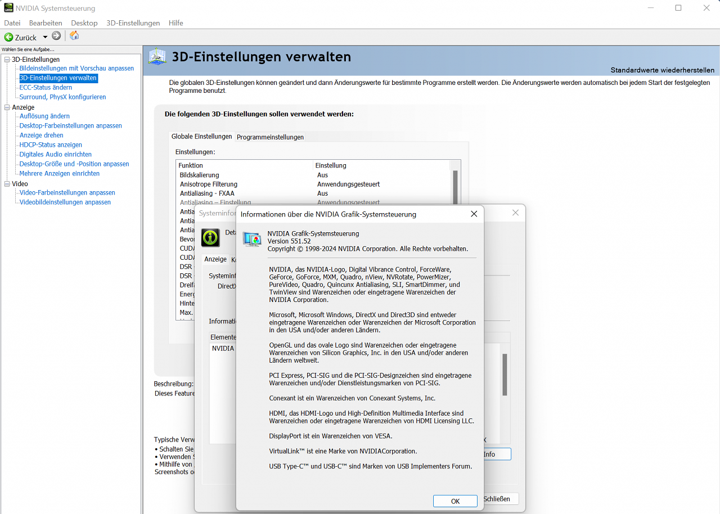Screen dimensions: 720x514
Task: Click the Funktion column header
Action: click(245, 165)
